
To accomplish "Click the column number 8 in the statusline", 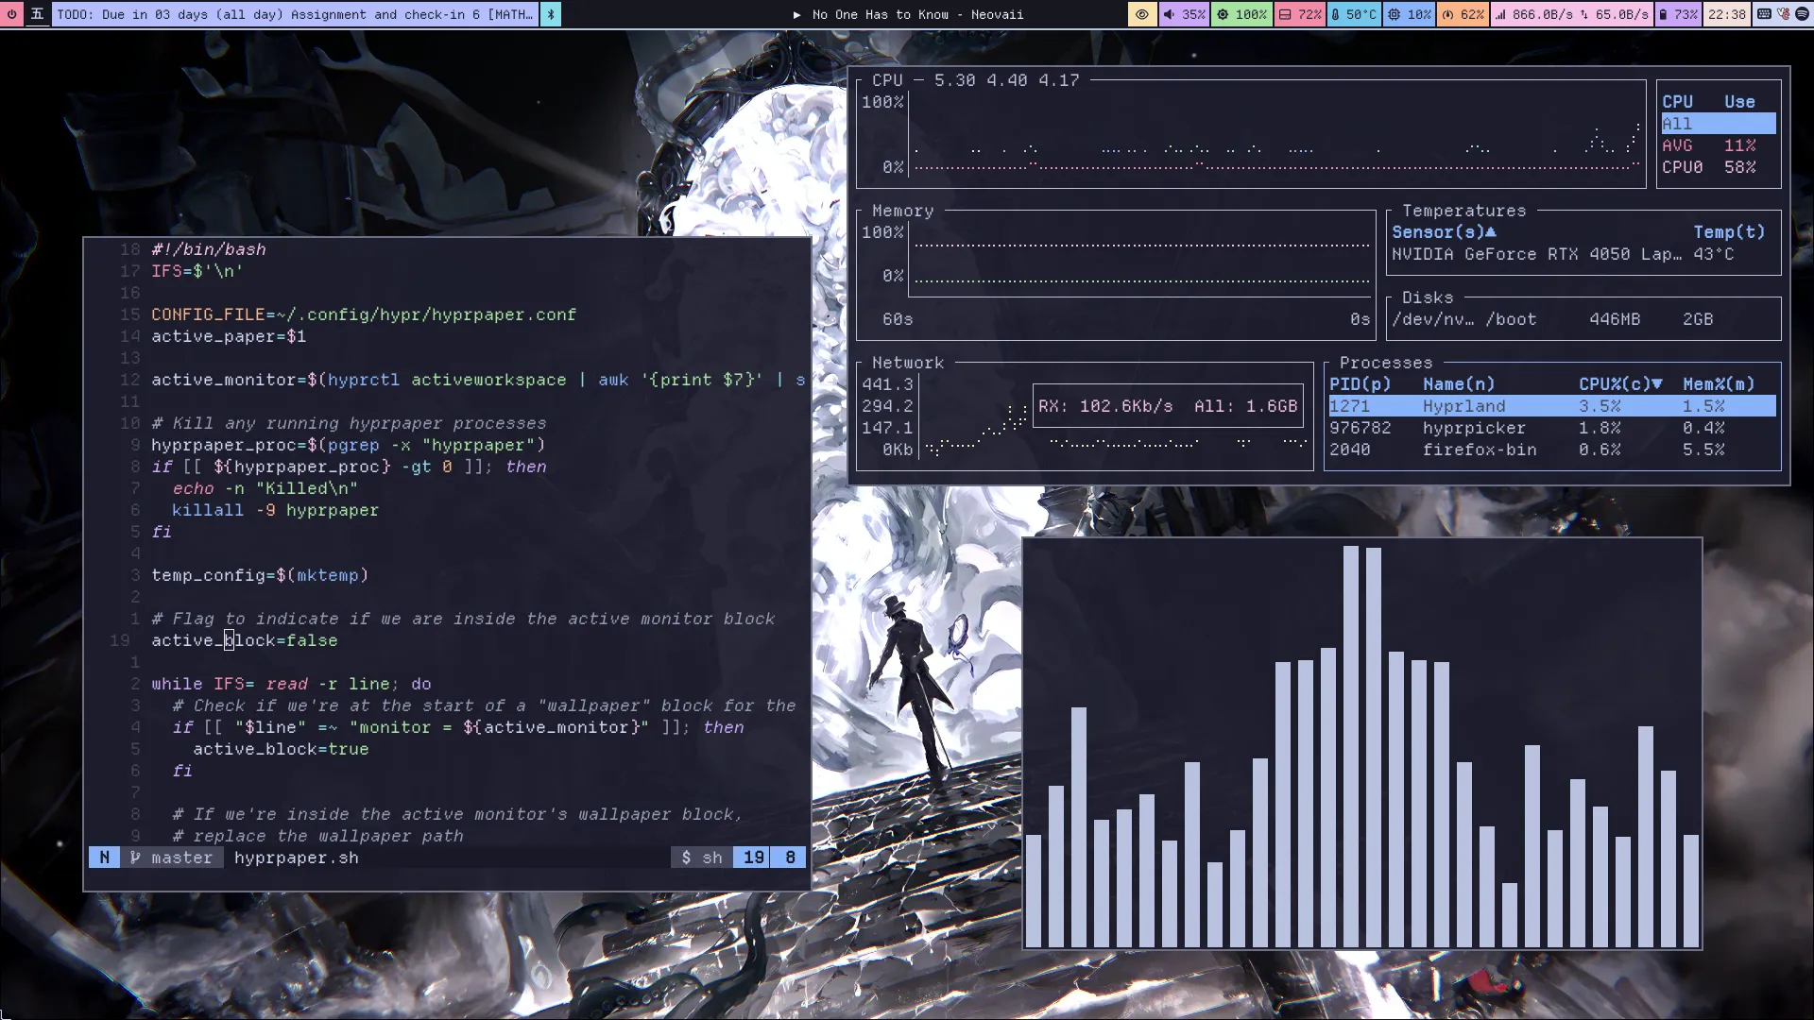I will coord(790,858).
